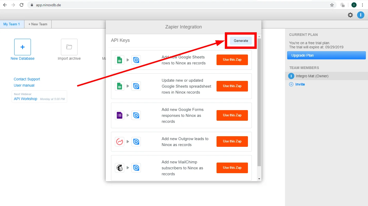The image size is (368, 206).
Task: Click the Zap list scrollbar thumb
Action: click(x=259, y=102)
